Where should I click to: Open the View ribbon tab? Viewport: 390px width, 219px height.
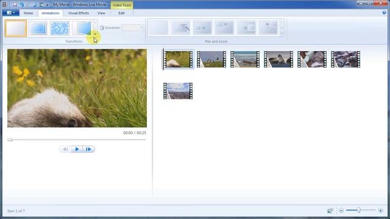(101, 13)
